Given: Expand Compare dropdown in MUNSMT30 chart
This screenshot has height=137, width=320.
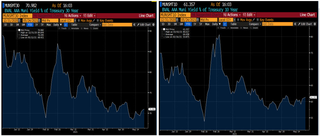Looking at the screenshot, I should 95,25.
